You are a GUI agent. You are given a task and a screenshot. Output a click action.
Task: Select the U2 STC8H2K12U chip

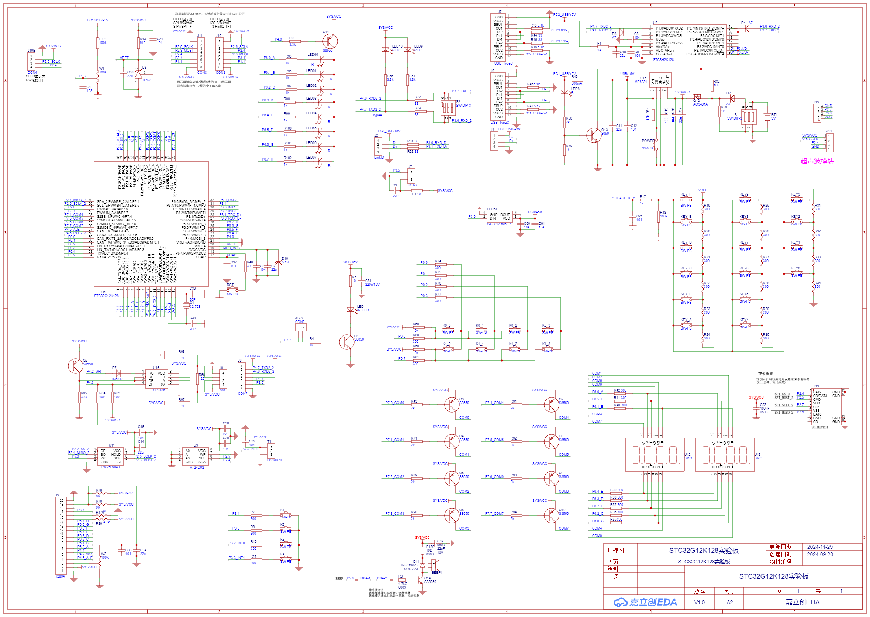(689, 41)
